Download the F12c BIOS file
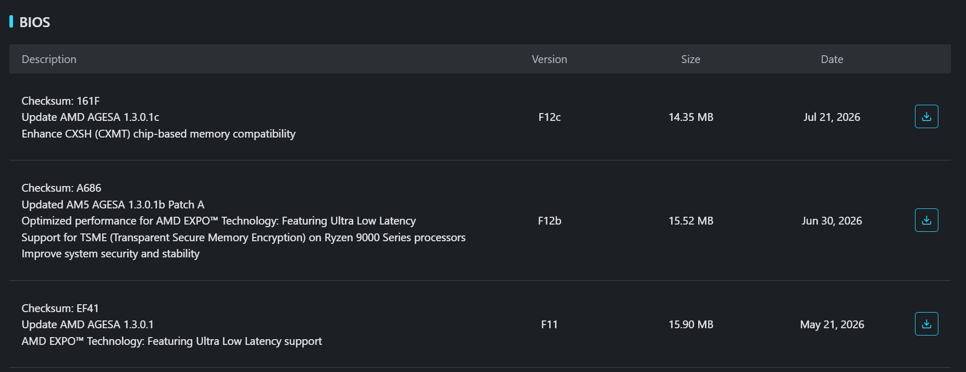Screen dimensions: 966x372 click(x=926, y=117)
